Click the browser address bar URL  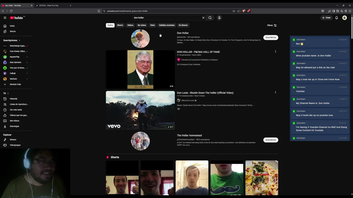coord(127,11)
